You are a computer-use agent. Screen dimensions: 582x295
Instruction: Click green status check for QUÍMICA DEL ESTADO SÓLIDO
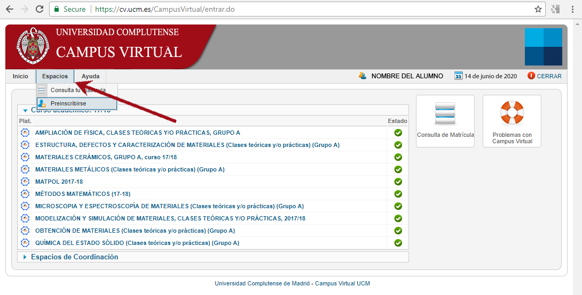click(398, 243)
